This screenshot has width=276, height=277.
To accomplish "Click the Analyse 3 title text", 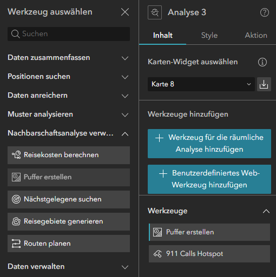I will [187, 12].
